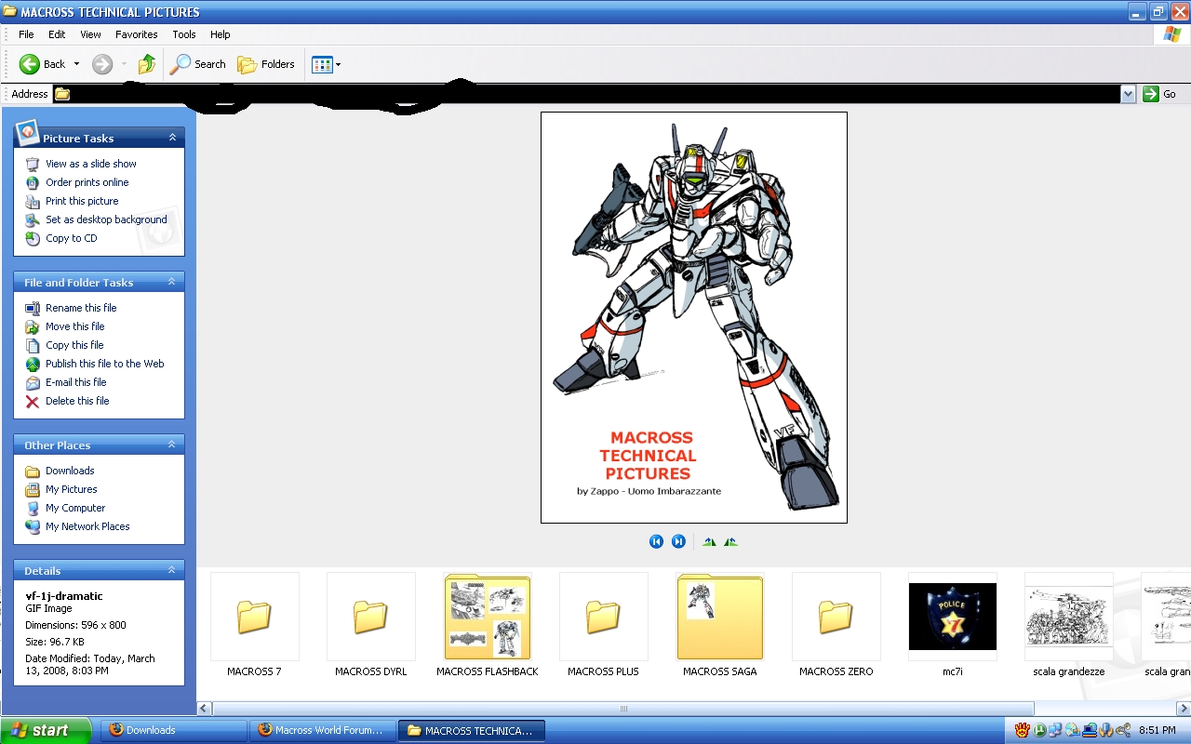Click the filmstrip scroll right arrow

point(1183,709)
